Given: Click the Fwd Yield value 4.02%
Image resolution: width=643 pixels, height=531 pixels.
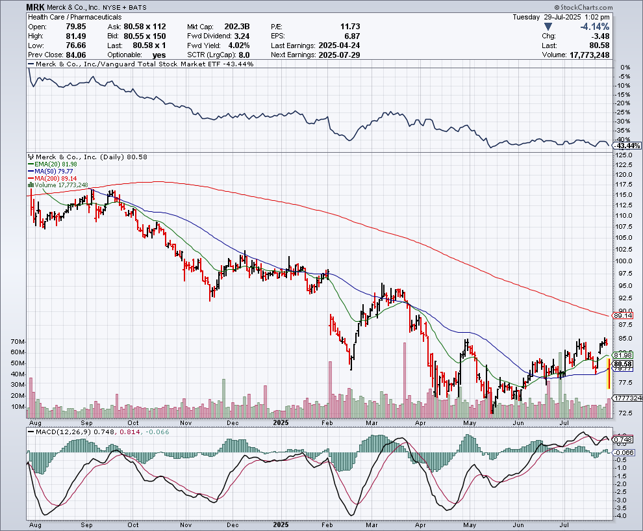Looking at the screenshot, I should (238, 45).
